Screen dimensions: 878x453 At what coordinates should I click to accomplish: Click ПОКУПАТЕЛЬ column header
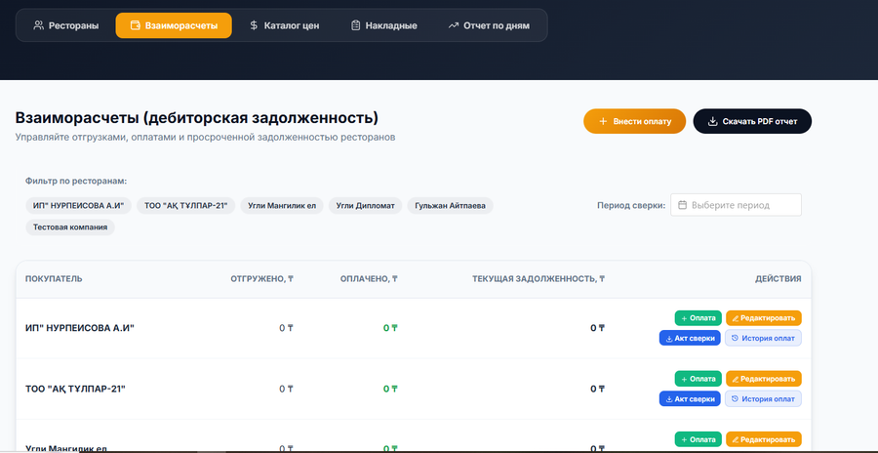click(54, 278)
